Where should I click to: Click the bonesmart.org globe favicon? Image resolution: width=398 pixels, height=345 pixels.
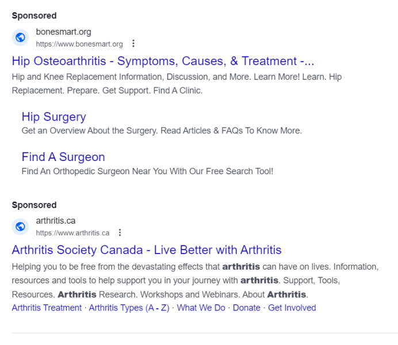[x=21, y=38]
